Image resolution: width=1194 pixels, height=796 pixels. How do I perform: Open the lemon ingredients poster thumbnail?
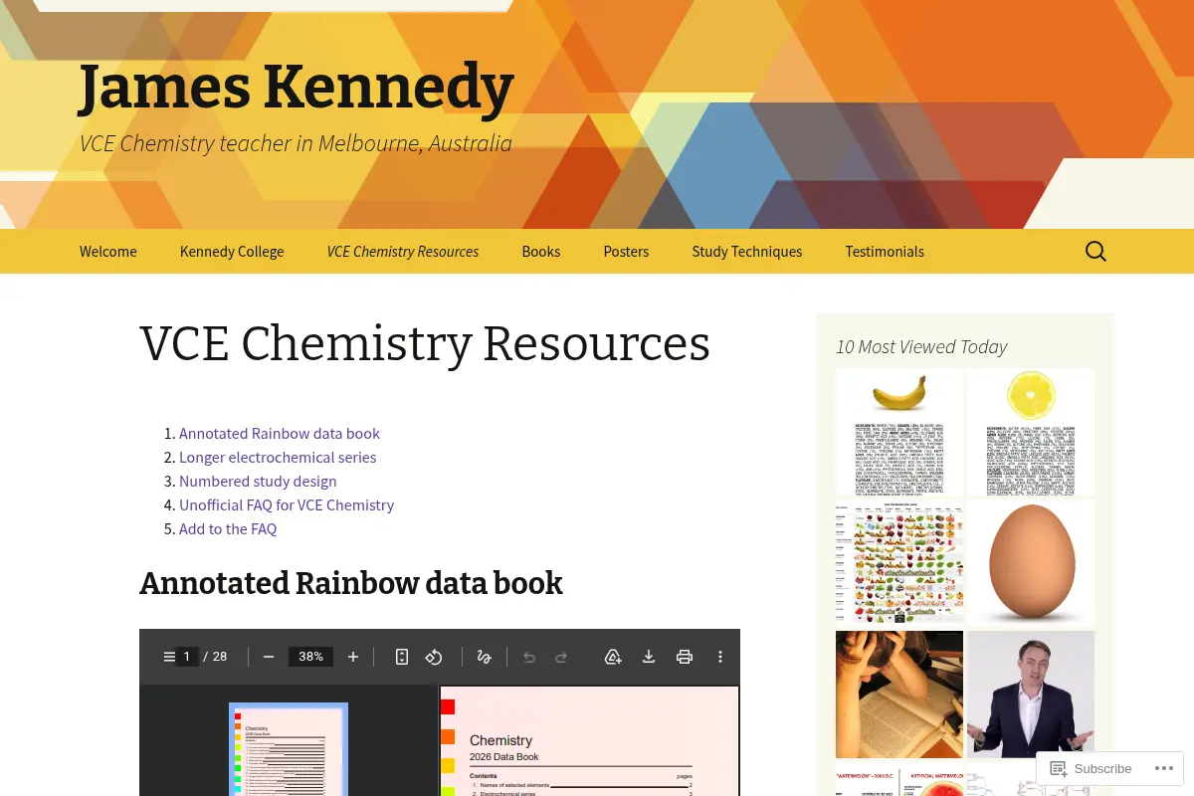pos(1031,432)
